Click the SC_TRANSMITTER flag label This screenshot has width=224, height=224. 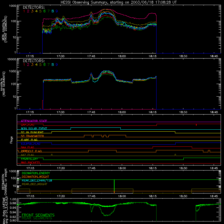(32, 136)
